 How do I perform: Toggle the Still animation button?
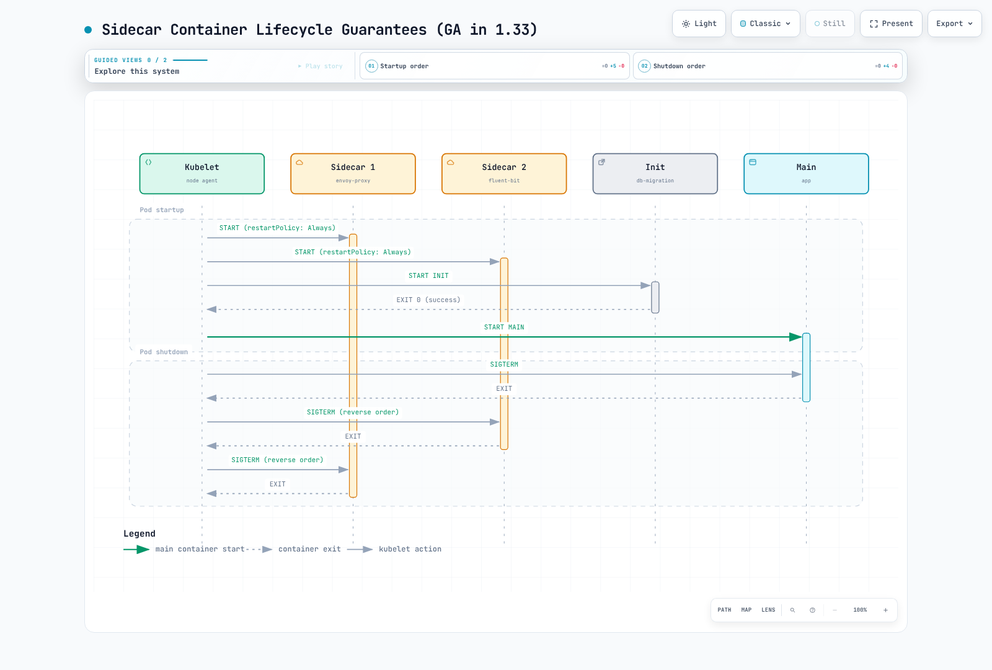(830, 24)
